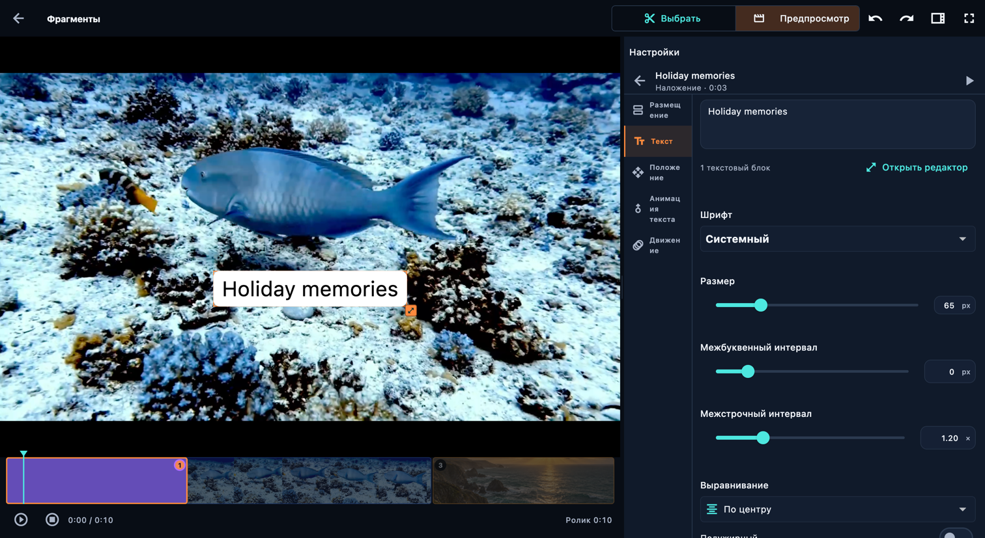985x538 pixels.
Task: Toggle the Полужирный switch
Action: tap(955, 535)
